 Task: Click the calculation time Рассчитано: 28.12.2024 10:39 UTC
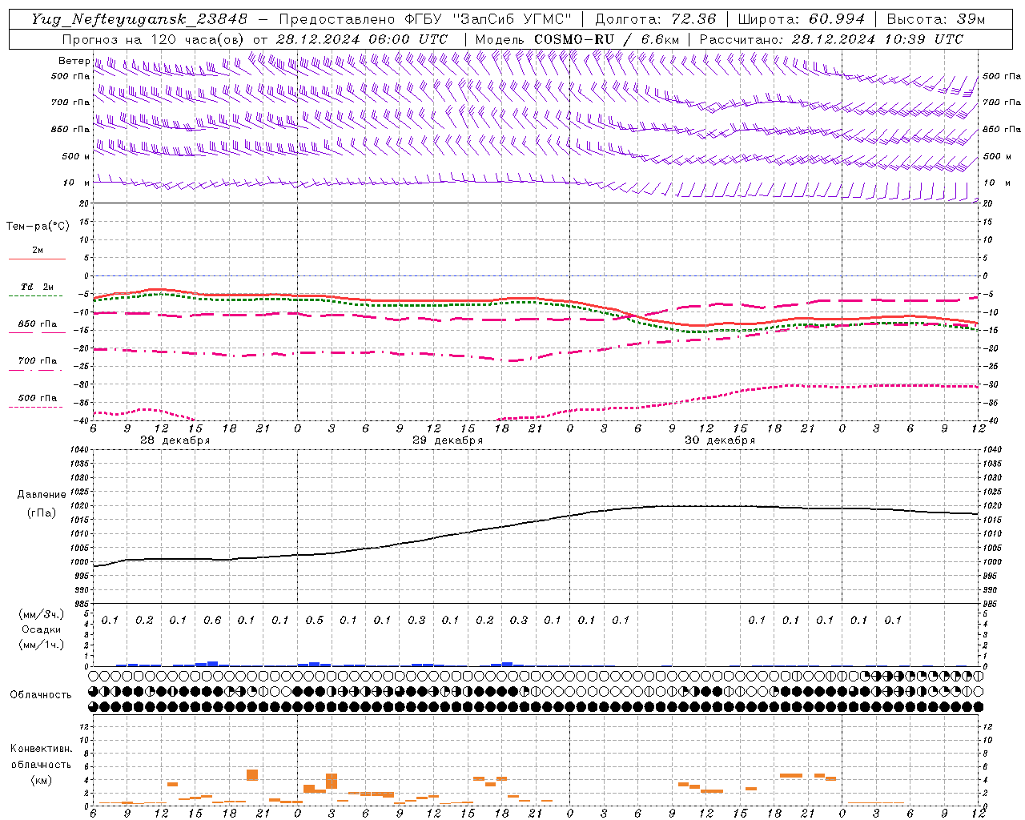click(x=831, y=39)
